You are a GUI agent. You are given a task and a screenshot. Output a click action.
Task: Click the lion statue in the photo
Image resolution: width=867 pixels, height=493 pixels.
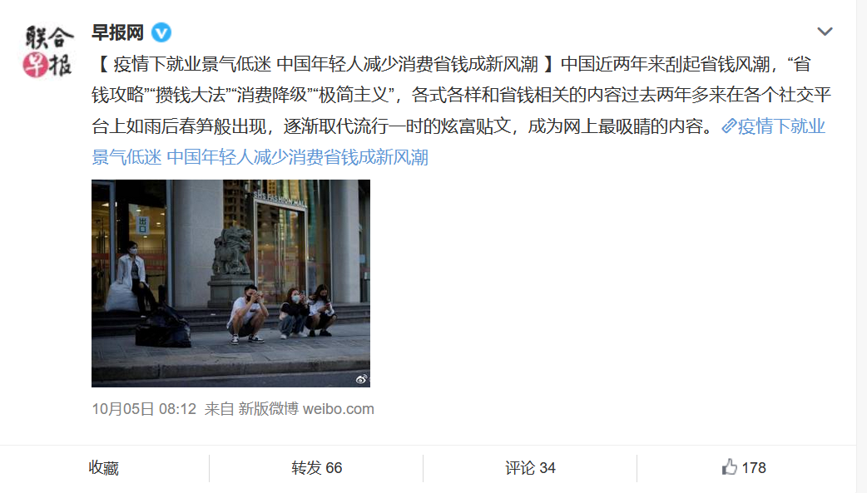231,251
